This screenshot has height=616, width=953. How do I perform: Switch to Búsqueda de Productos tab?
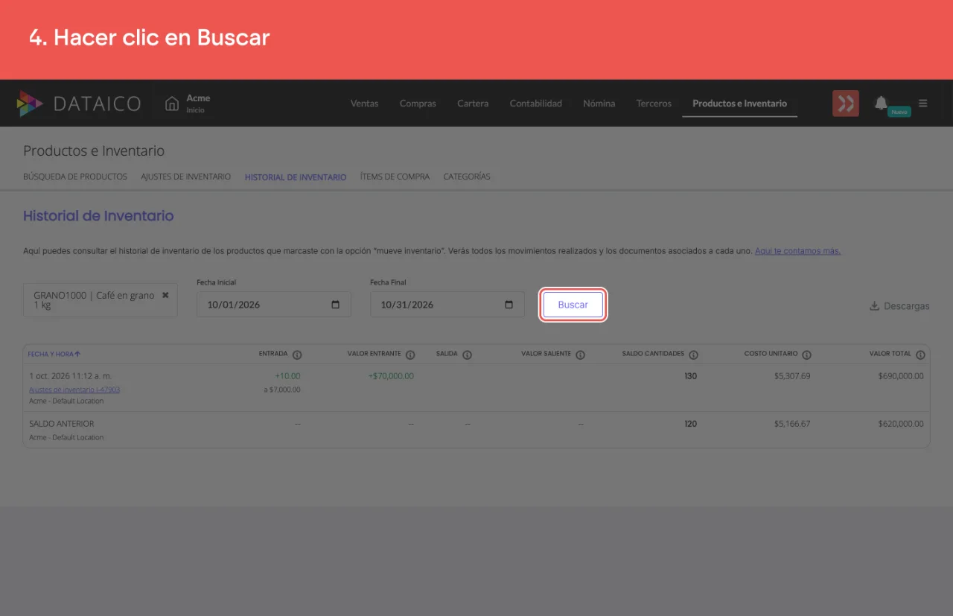(x=75, y=177)
